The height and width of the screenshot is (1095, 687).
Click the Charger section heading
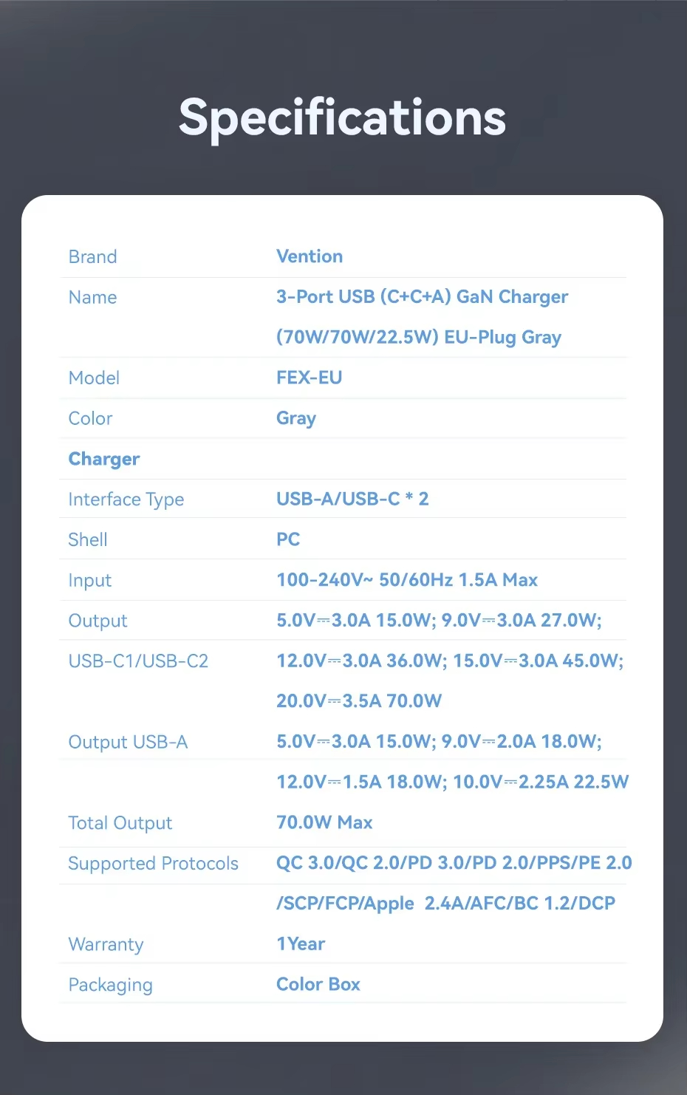pyautogui.click(x=104, y=460)
